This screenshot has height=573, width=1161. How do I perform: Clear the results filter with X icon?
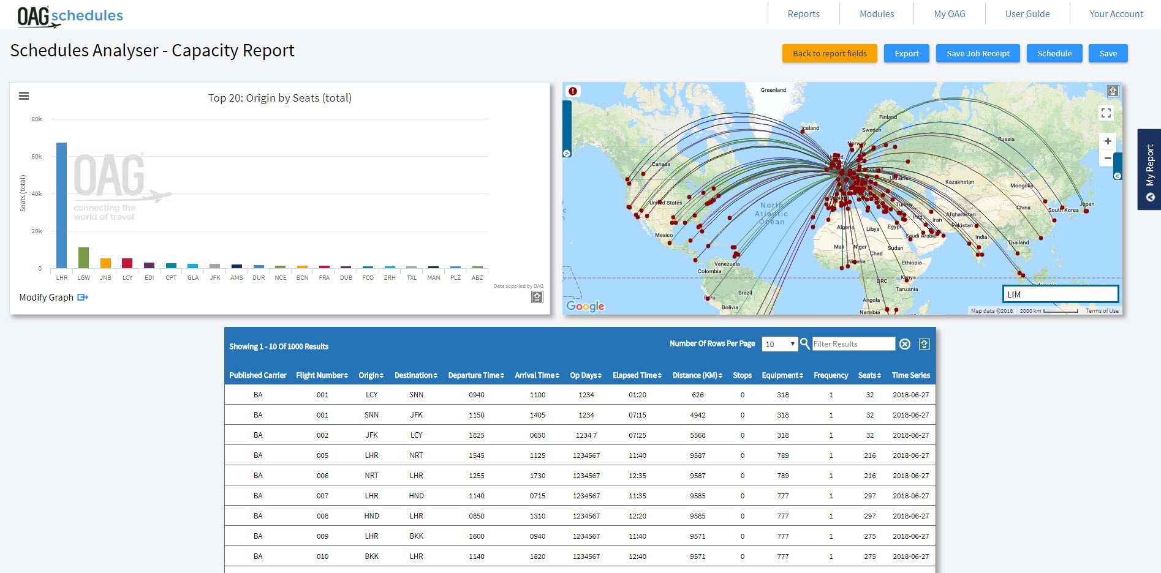click(905, 344)
